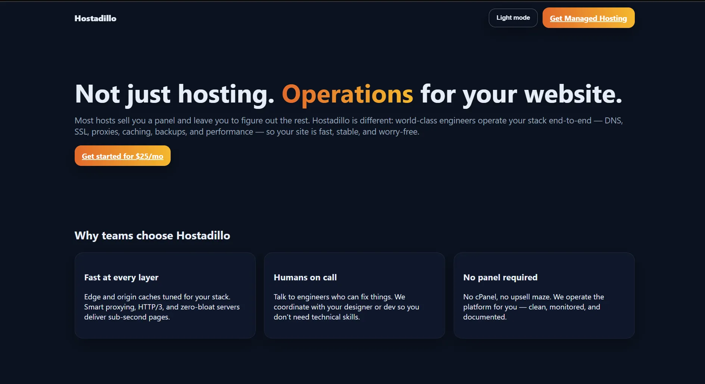Image resolution: width=705 pixels, height=384 pixels.
Task: Click 'Most hosts sell you' in the hero paragraph
Action: (x=110, y=121)
